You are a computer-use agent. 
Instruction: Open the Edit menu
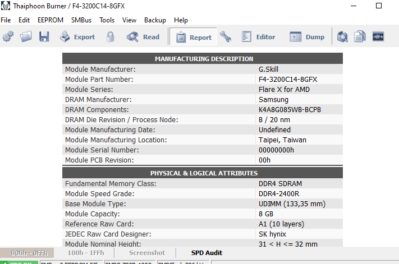(x=24, y=20)
